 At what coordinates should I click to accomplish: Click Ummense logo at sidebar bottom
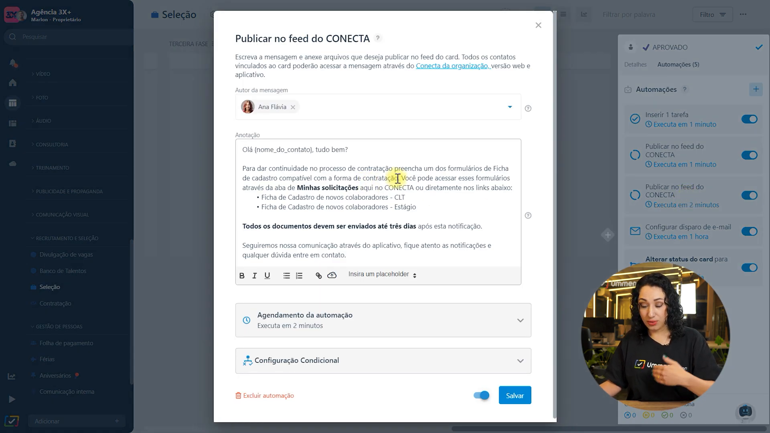point(12,421)
